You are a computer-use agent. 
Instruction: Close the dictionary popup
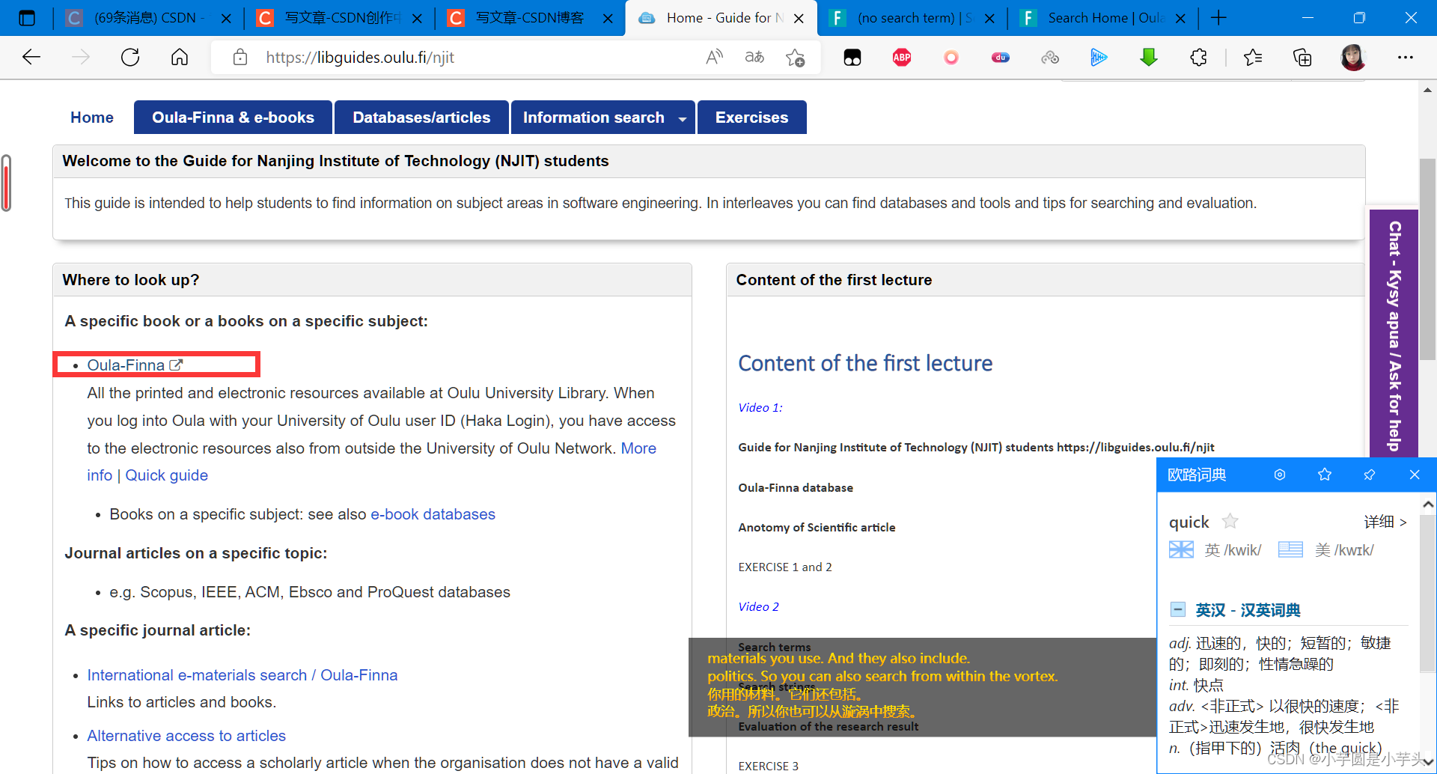1415,475
